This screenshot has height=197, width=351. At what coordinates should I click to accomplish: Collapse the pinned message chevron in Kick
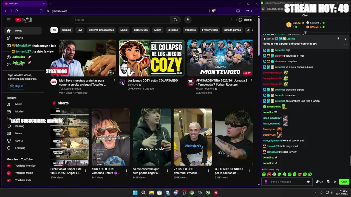tap(346, 44)
